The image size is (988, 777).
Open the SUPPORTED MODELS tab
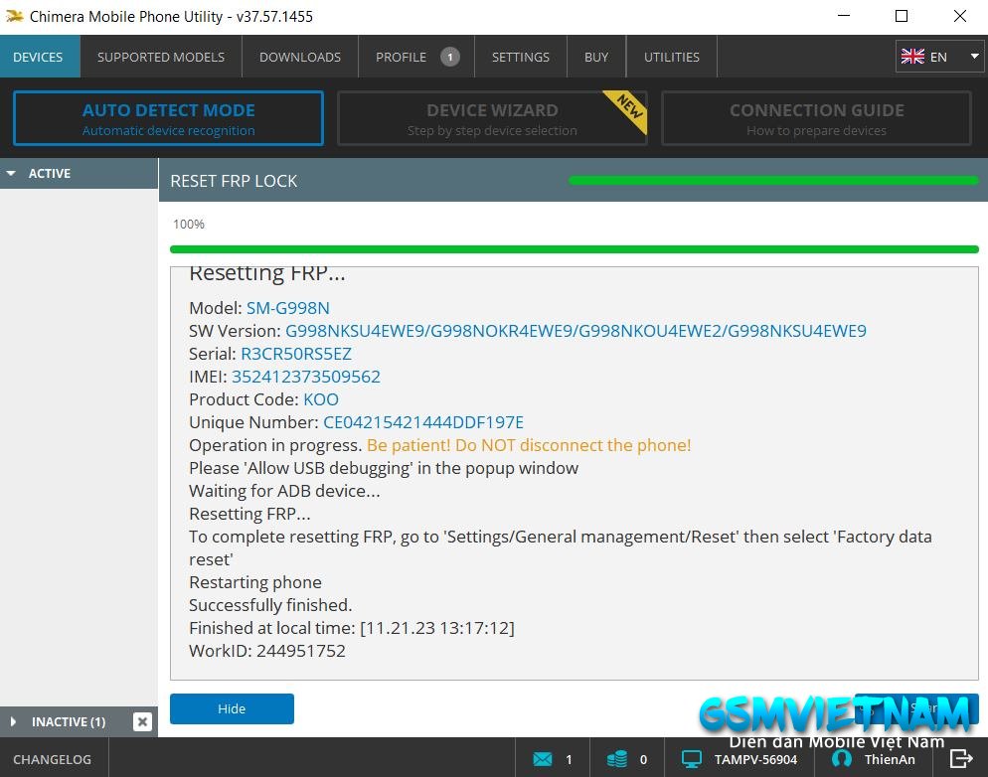tap(161, 57)
